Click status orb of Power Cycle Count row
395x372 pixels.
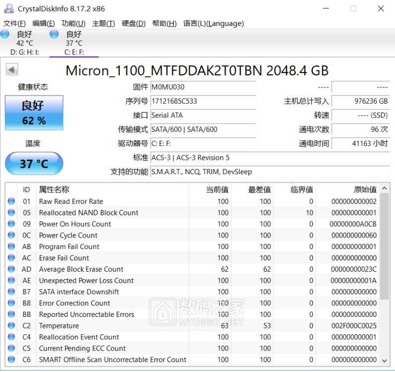(x=11, y=235)
